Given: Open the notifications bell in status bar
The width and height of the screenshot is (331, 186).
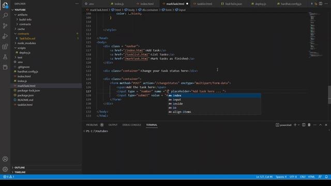Looking at the screenshot, I should pos(326,177).
